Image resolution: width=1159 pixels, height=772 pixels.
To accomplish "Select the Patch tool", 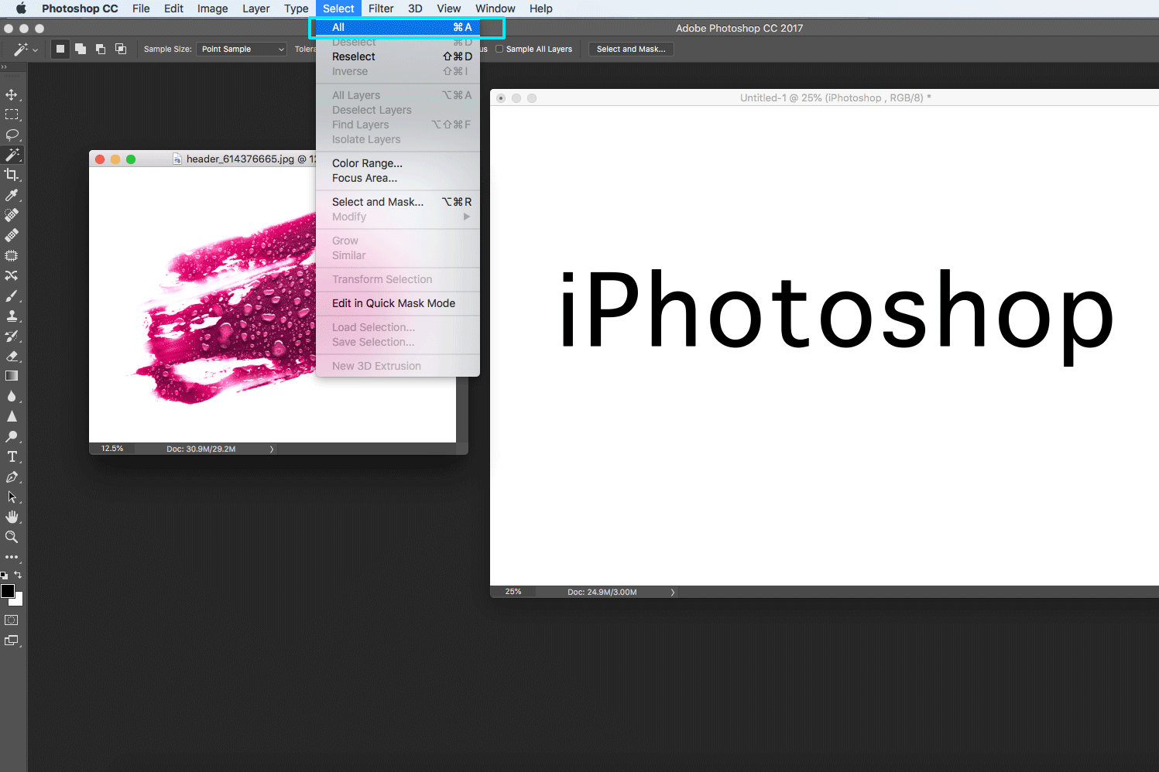I will point(12,255).
